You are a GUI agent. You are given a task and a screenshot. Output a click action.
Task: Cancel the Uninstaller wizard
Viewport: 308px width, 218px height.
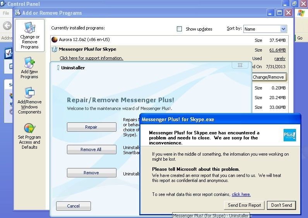(x=74, y=206)
